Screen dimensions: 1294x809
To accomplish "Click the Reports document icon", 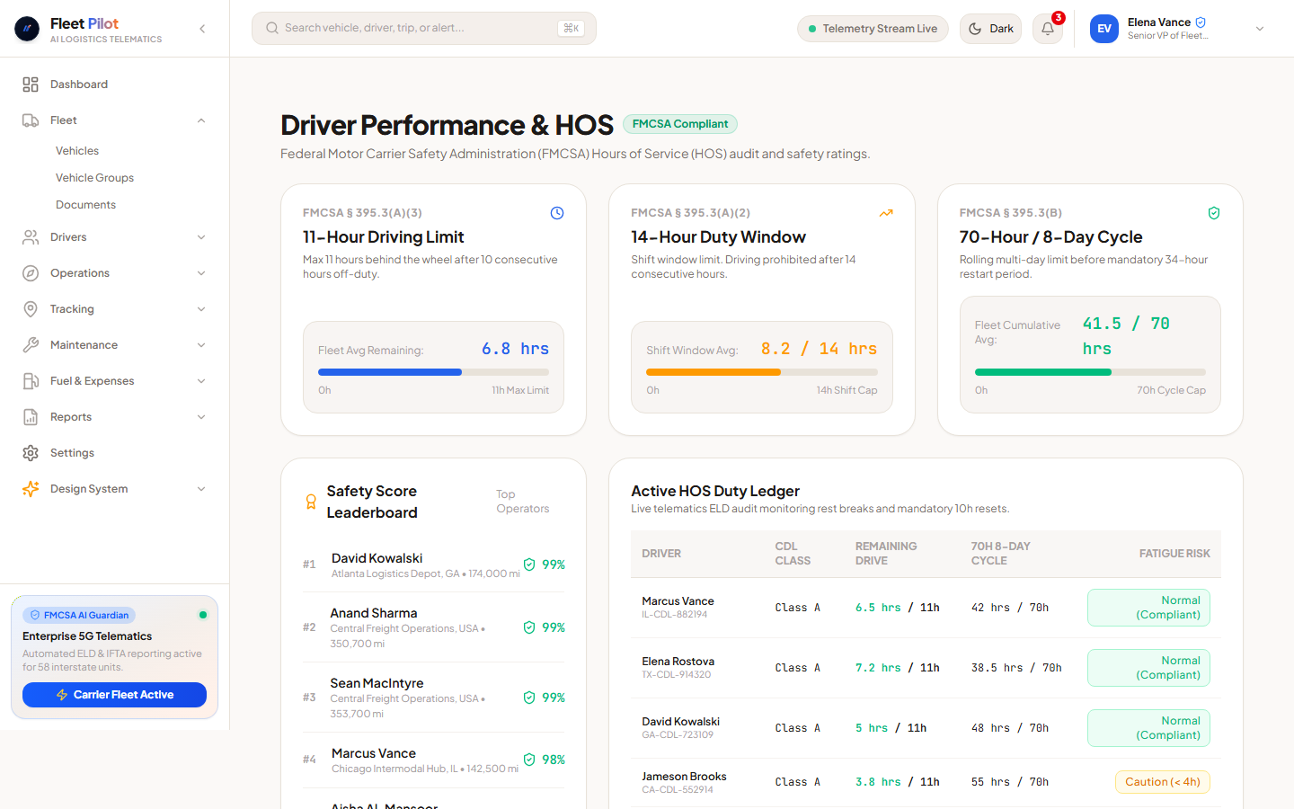I will tap(31, 417).
